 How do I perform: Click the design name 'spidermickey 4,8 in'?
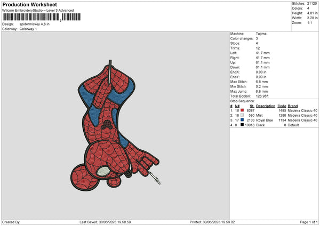point(35,24)
